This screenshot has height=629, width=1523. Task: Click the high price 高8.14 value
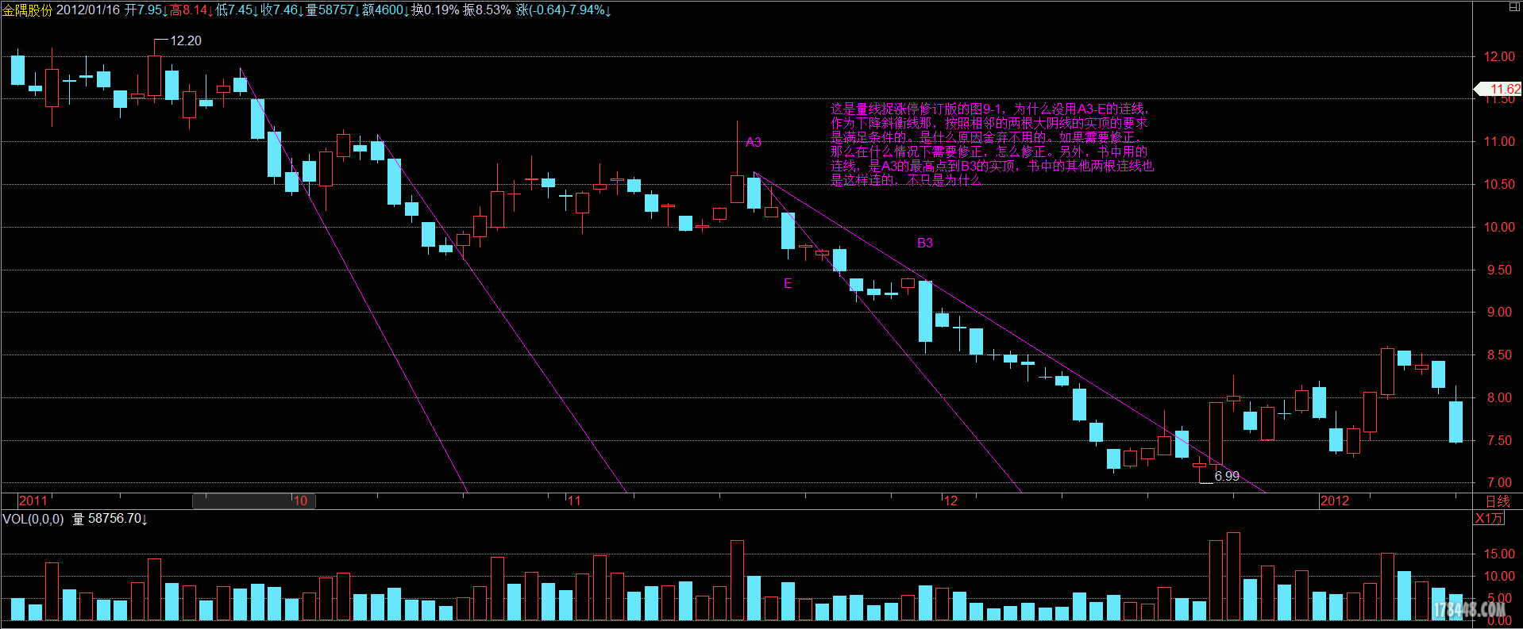[191, 10]
